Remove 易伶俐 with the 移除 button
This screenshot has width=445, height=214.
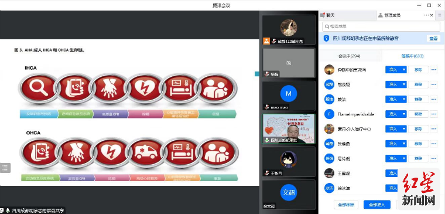click(418, 158)
